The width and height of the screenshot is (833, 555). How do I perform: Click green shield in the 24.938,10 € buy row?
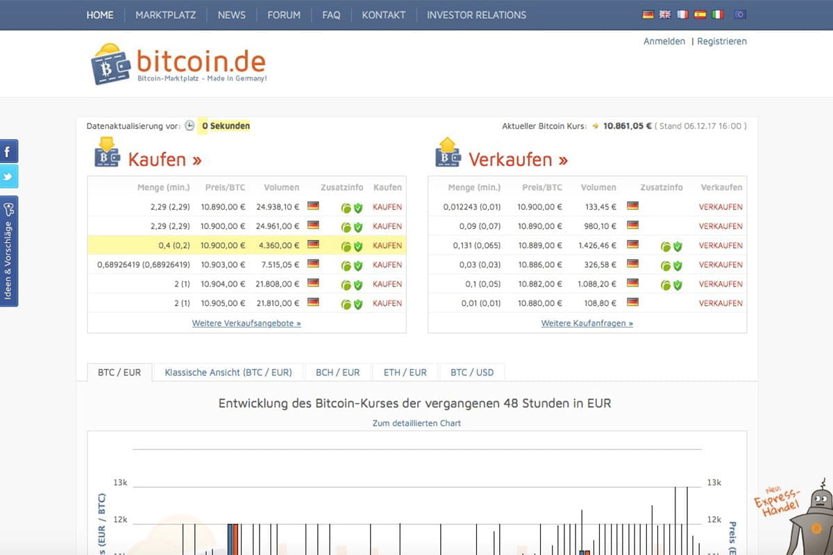click(x=358, y=207)
